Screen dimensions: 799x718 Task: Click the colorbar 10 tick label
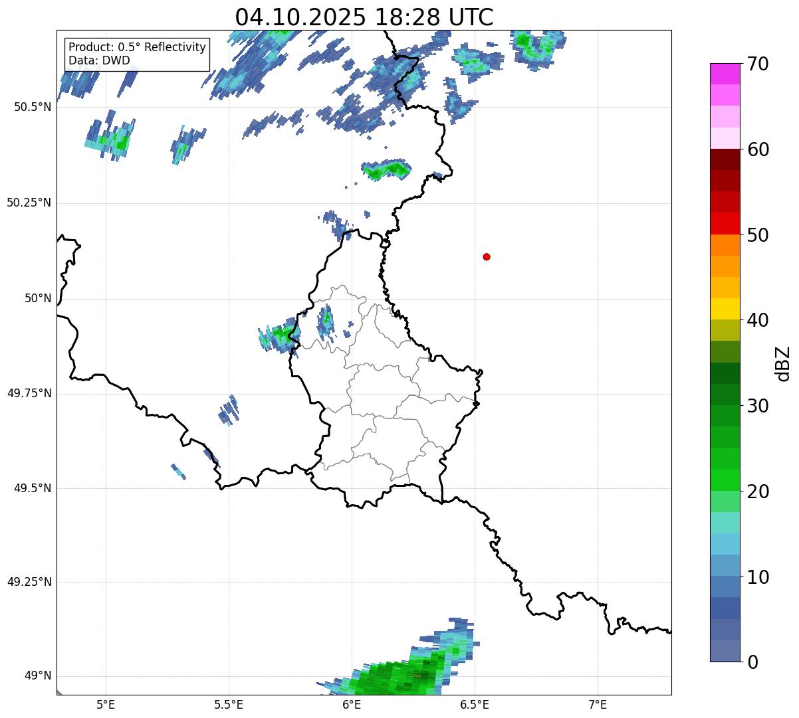coord(758,577)
